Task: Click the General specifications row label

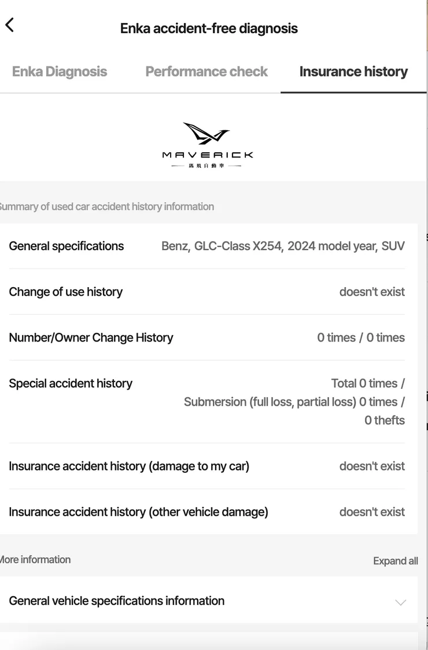Action: click(x=67, y=246)
